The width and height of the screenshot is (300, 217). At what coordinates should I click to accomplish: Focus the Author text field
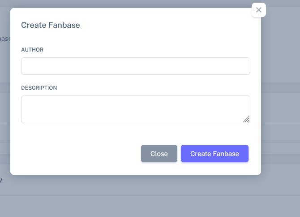[135, 66]
